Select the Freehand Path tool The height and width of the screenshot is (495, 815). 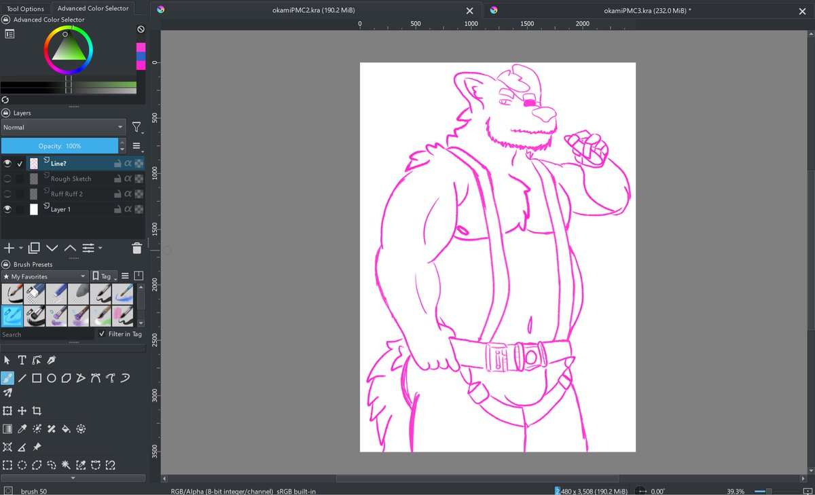[x=111, y=378]
